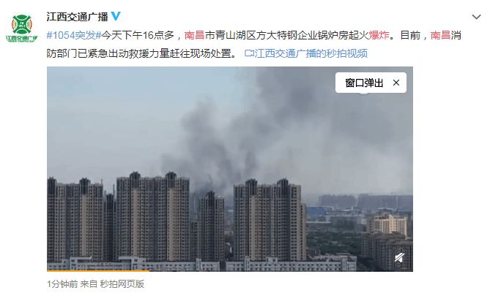The height and width of the screenshot is (301, 490).
Task: Seek to the unplayed part of the video progress bar
Action: click(x=281, y=271)
